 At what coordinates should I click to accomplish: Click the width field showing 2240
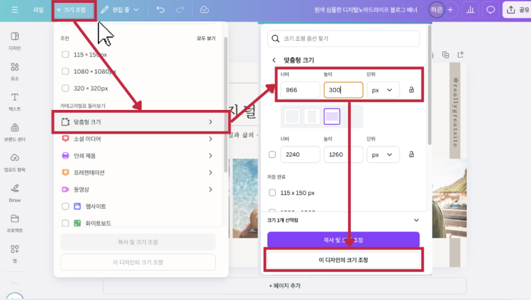coord(300,155)
